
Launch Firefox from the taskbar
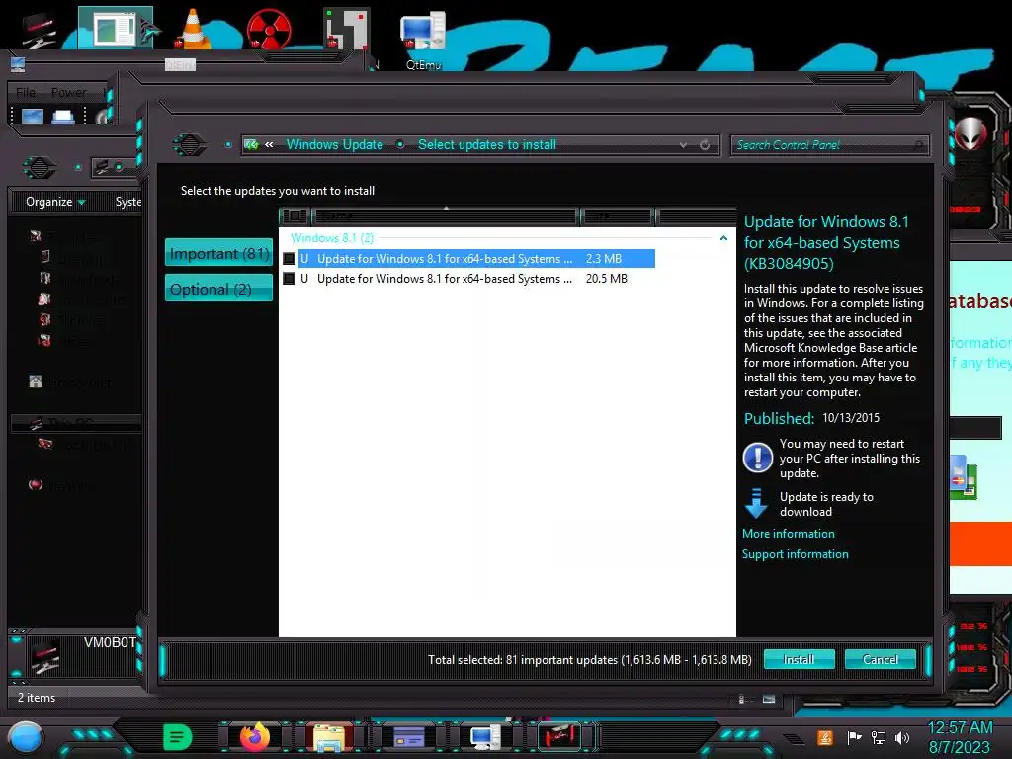(255, 737)
